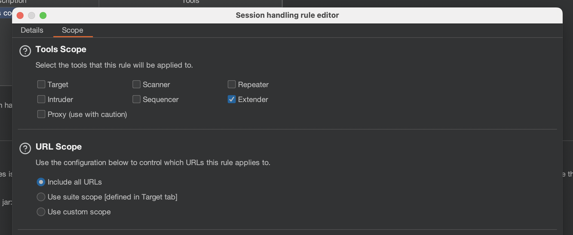The image size is (573, 235).
Task: Select Use custom scope option
Action: pyautogui.click(x=41, y=212)
